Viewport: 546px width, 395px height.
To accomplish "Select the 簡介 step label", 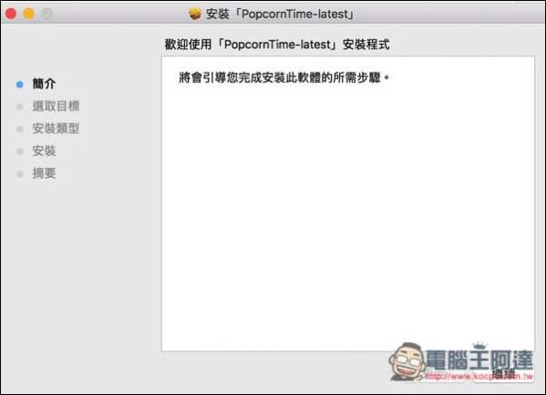I will [x=44, y=84].
